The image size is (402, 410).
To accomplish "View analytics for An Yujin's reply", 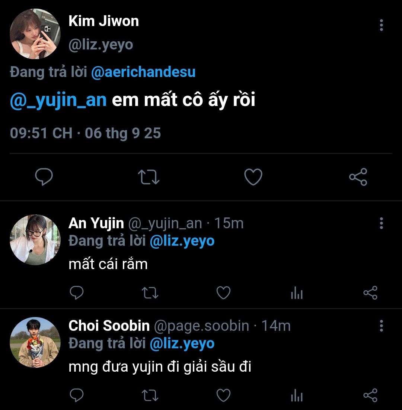I will 297,293.
